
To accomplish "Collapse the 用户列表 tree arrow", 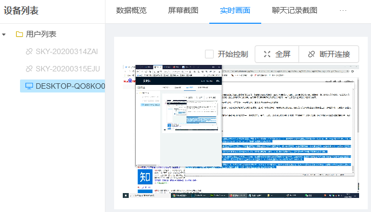I will coord(4,35).
